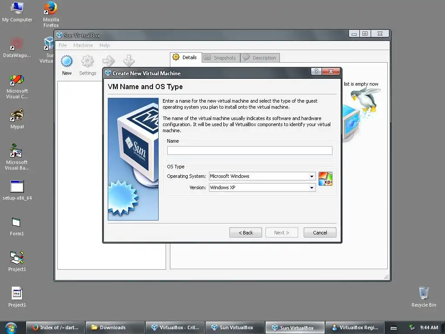The image size is (445, 334).
Task: Click the network tray icon
Action: click(412, 327)
